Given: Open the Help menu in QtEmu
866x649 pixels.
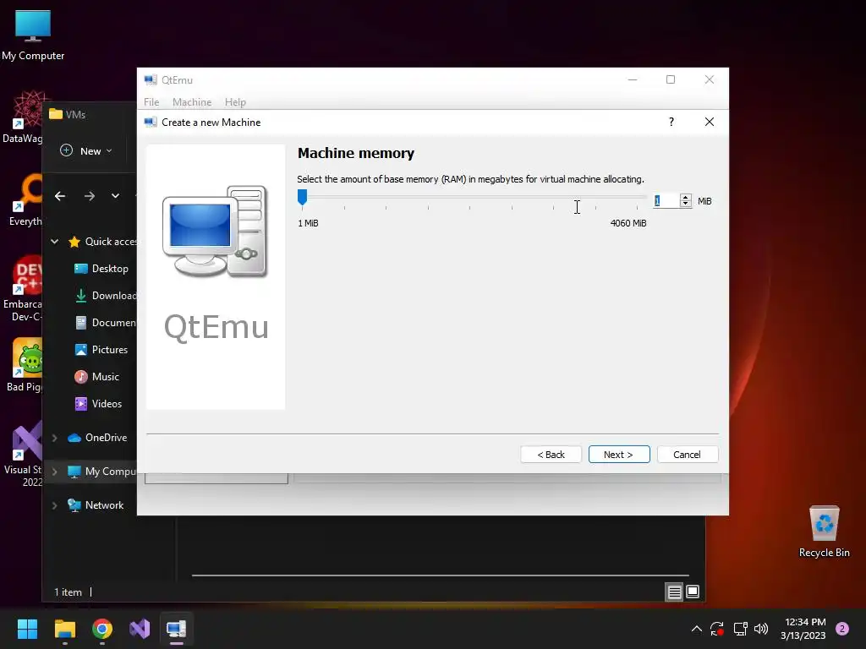Looking at the screenshot, I should point(235,102).
